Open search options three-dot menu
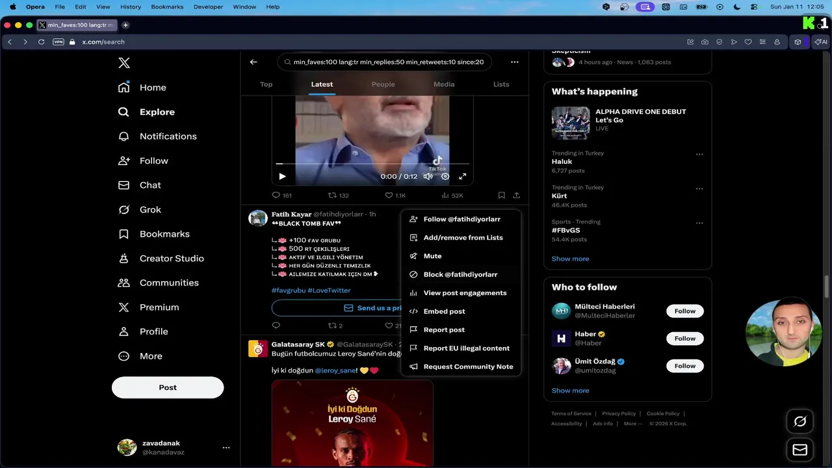This screenshot has height=468, width=832. (x=514, y=62)
